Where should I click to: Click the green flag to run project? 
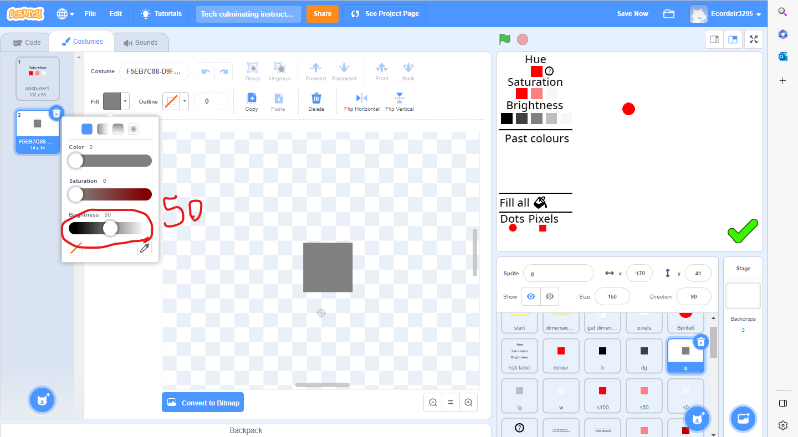coord(504,39)
